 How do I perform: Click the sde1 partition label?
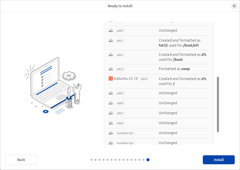tap(120, 113)
